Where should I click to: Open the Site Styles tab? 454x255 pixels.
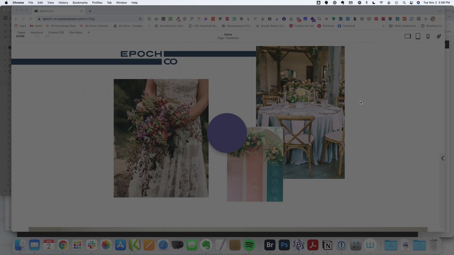(76, 33)
